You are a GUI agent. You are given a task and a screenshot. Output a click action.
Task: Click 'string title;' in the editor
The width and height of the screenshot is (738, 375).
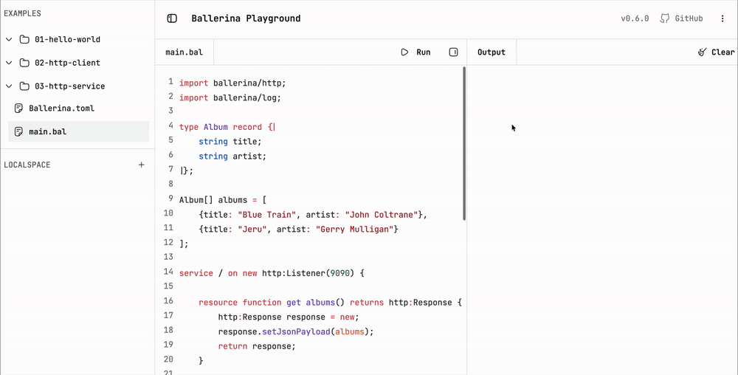tap(230, 142)
